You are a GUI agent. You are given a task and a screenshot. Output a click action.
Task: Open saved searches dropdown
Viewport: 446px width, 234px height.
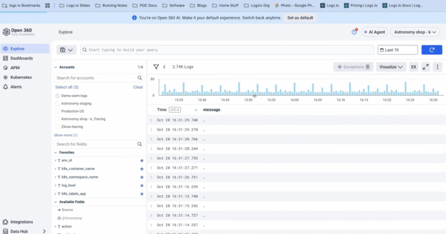66,50
